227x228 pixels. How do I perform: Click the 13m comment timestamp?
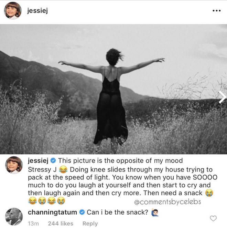tap(33, 224)
